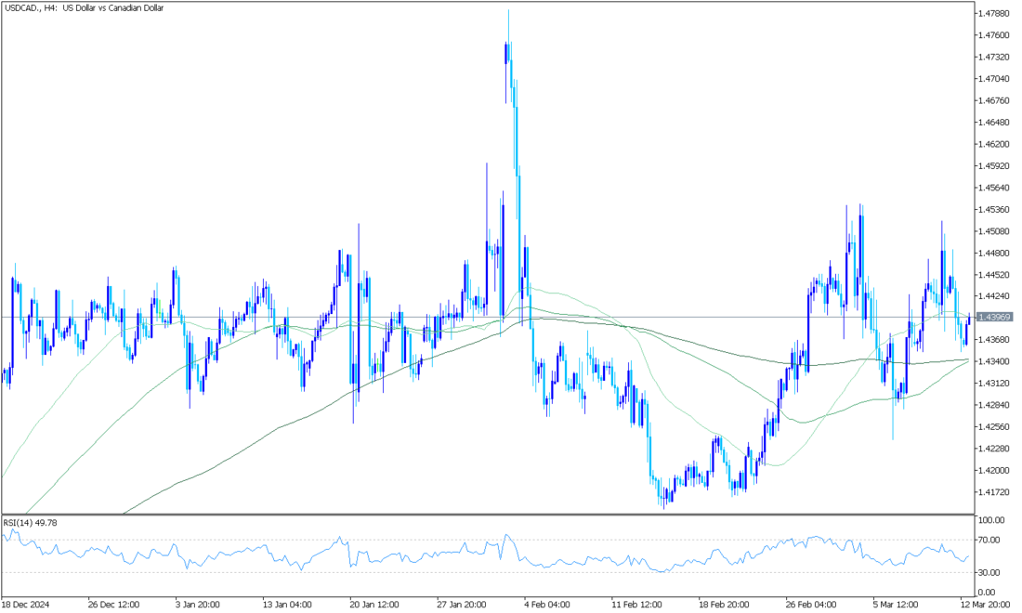Click the 1.46200 price axis label

[x=993, y=144]
